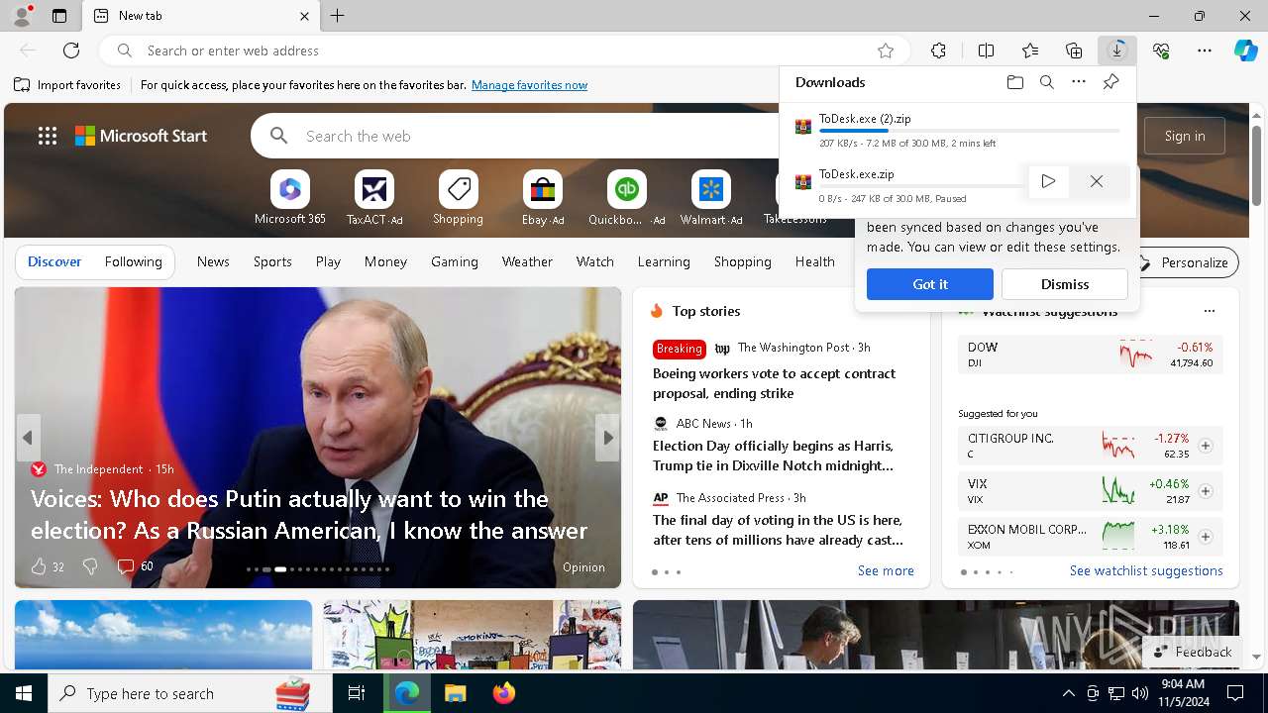
Task: Open the DOW stock row
Action: click(x=1090, y=355)
